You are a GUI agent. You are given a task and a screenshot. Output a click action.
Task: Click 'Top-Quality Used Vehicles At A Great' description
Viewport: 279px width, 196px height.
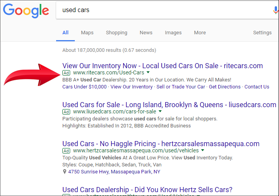tap(148, 158)
